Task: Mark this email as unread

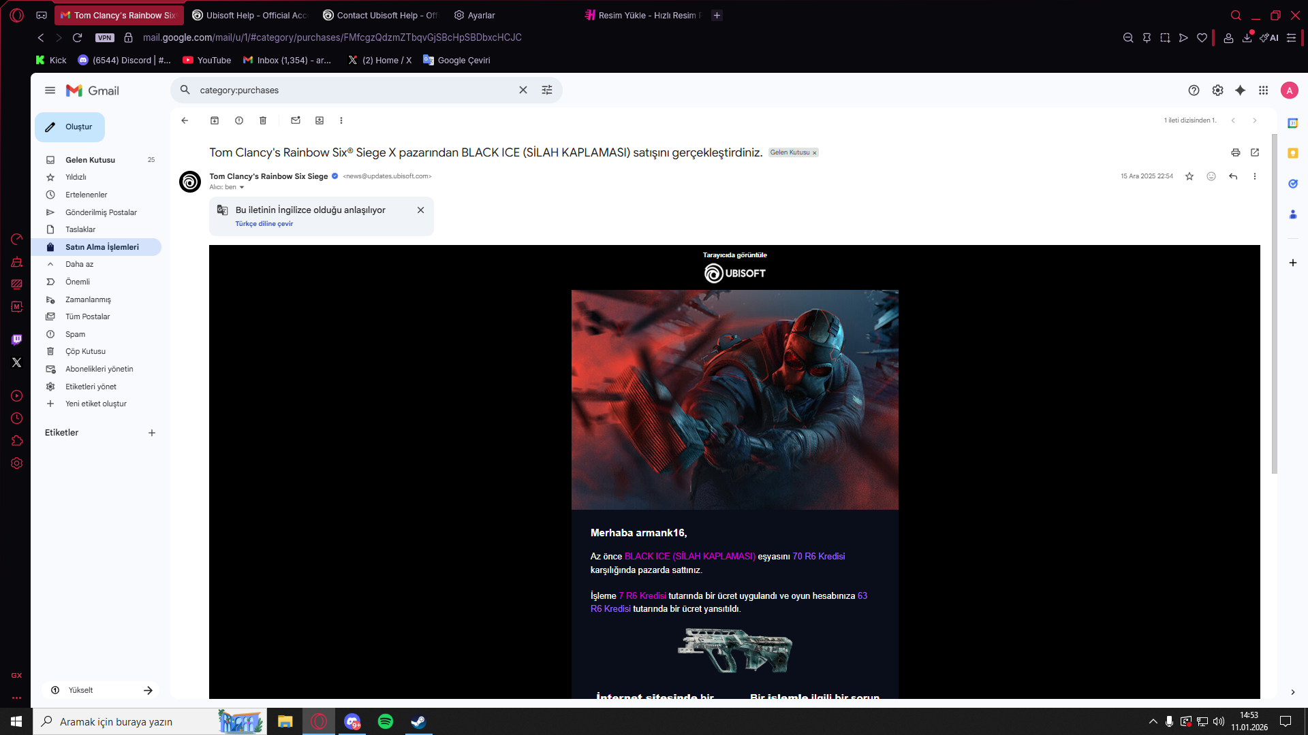Action: tap(296, 120)
